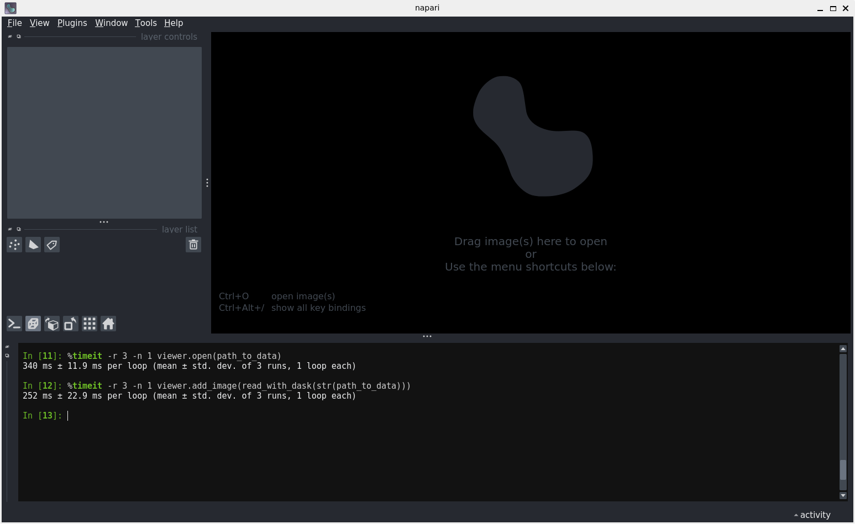Click the roll dimensions button
This screenshot has height=524, width=855.
pyautogui.click(x=52, y=324)
